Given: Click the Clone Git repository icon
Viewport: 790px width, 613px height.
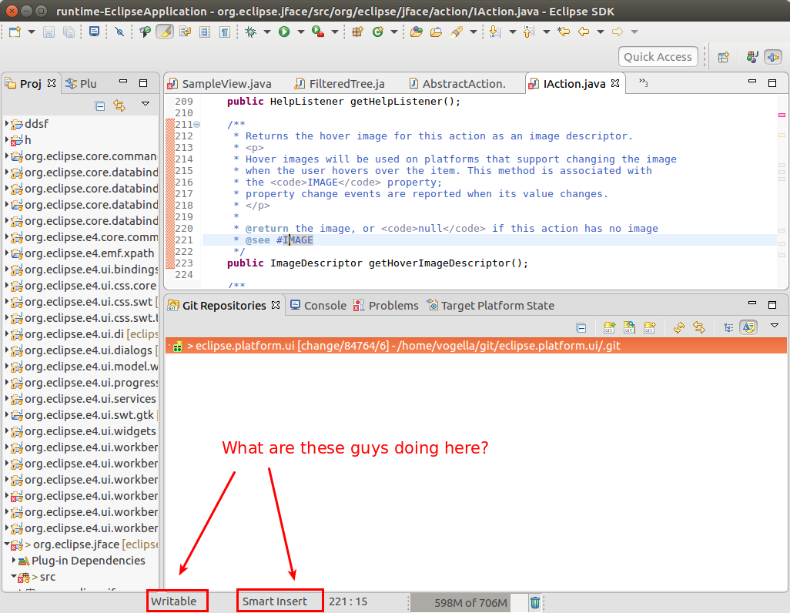Looking at the screenshot, I should pos(629,327).
